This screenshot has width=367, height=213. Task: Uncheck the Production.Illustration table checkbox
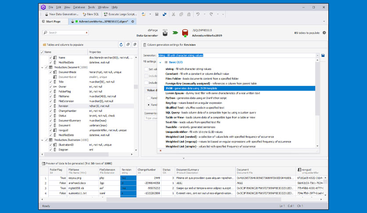(47, 140)
